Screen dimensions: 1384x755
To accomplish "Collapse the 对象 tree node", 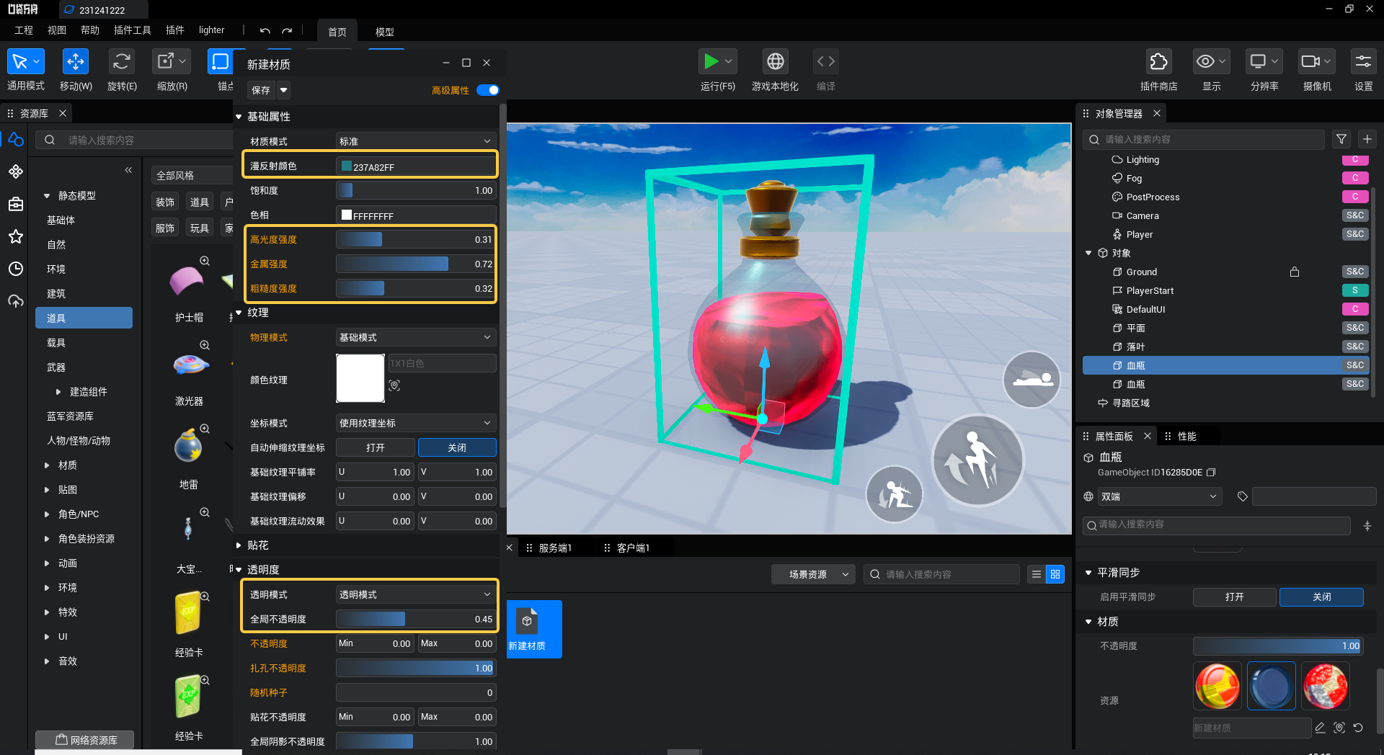I will 1088,253.
